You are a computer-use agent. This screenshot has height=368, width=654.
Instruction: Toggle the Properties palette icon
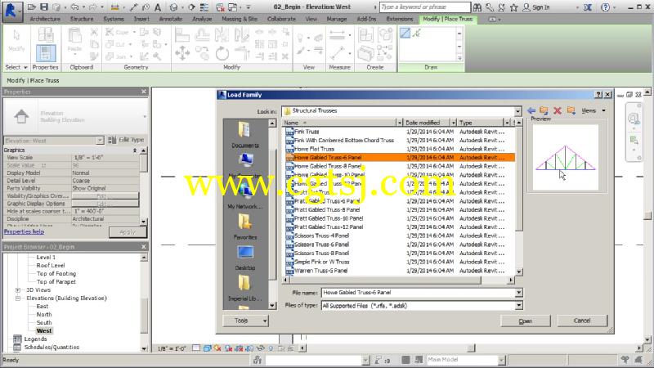(46, 53)
